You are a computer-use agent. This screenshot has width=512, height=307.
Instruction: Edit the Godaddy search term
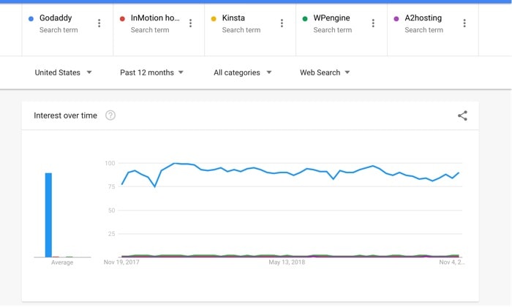56,18
